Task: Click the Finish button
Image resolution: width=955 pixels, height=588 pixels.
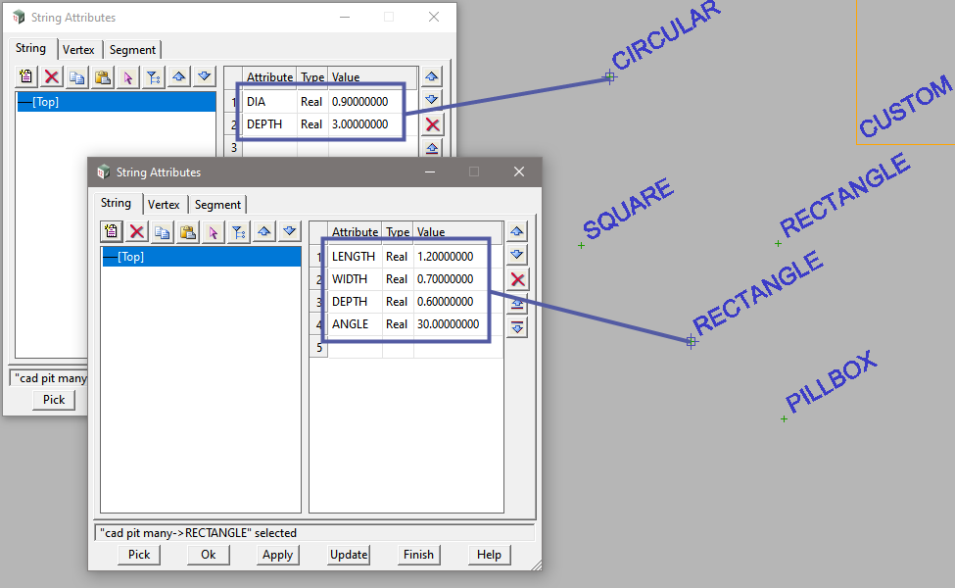Action: click(418, 555)
